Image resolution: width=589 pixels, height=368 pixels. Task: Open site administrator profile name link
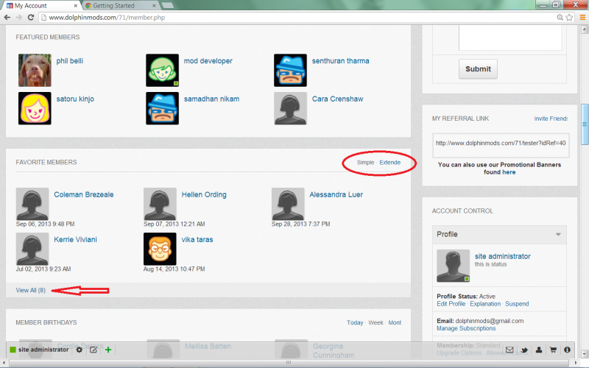pos(502,256)
